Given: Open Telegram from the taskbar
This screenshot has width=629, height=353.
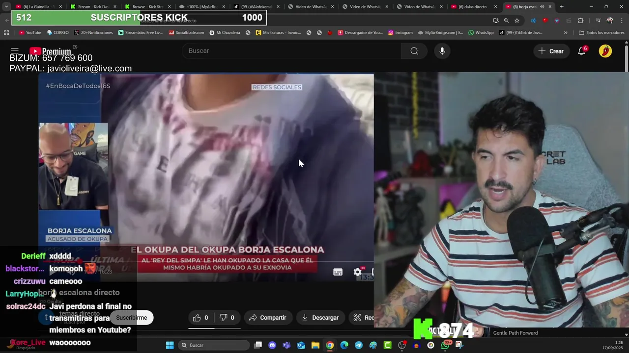Looking at the screenshot, I should click(359, 345).
